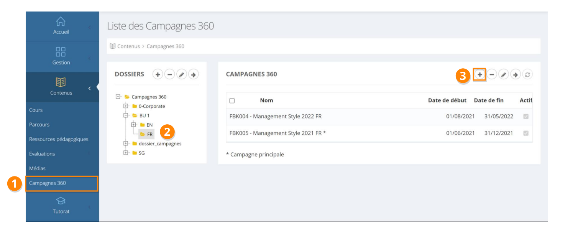This screenshot has width=563, height=234.
Task: Click the remove campaign minus icon
Action: tap(492, 74)
